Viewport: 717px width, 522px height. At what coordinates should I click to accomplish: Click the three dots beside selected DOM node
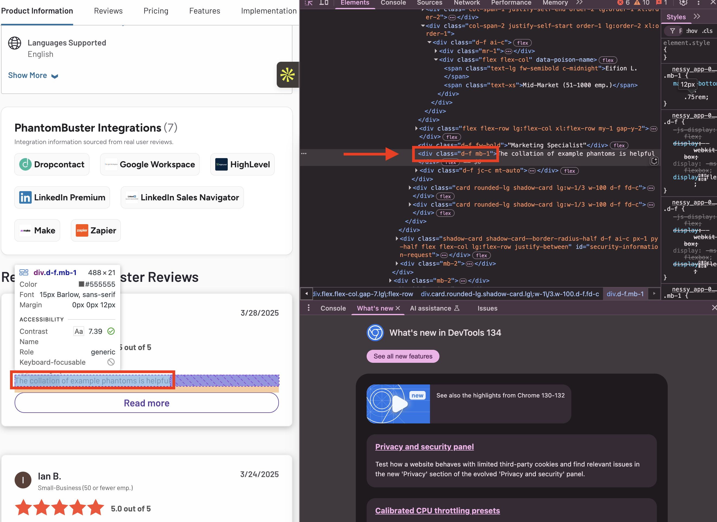pos(304,154)
